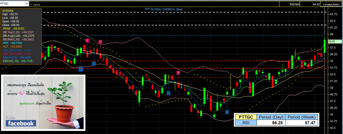Click the S marker above the orange dashed line
343x134 pixels.
click(178, 73)
